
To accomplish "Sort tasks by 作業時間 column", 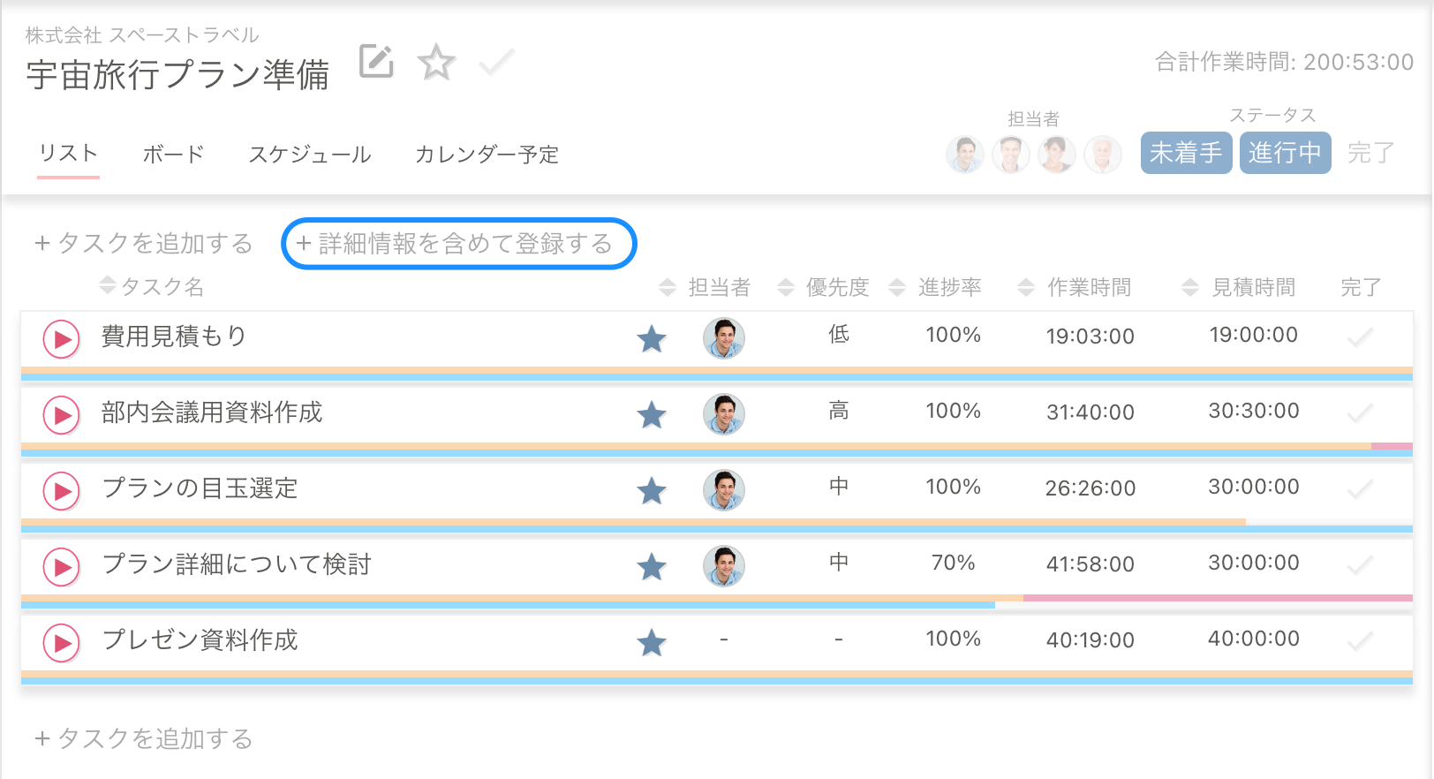I will click(1075, 287).
